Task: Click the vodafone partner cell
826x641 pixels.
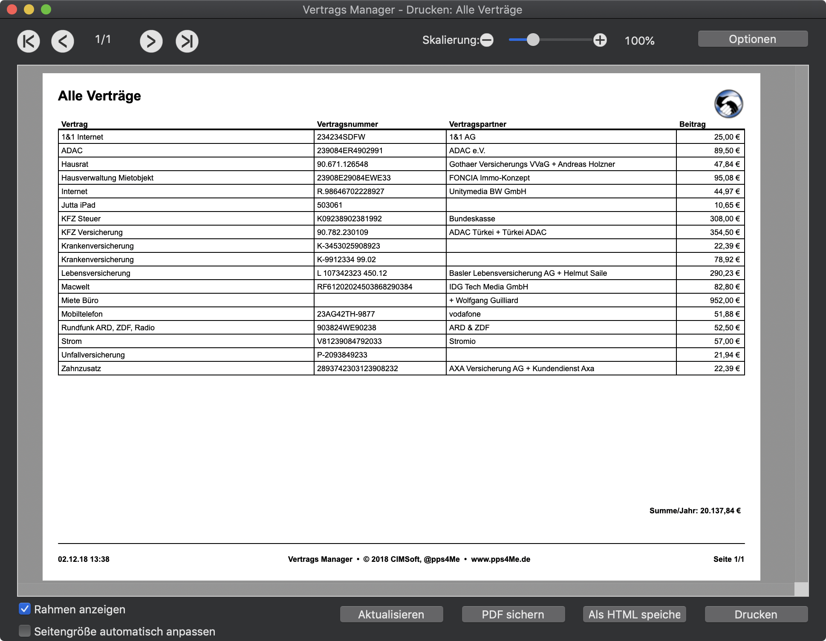Action: pyautogui.click(x=561, y=314)
